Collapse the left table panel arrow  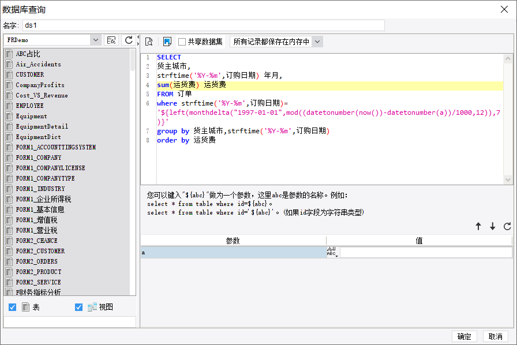click(138, 37)
